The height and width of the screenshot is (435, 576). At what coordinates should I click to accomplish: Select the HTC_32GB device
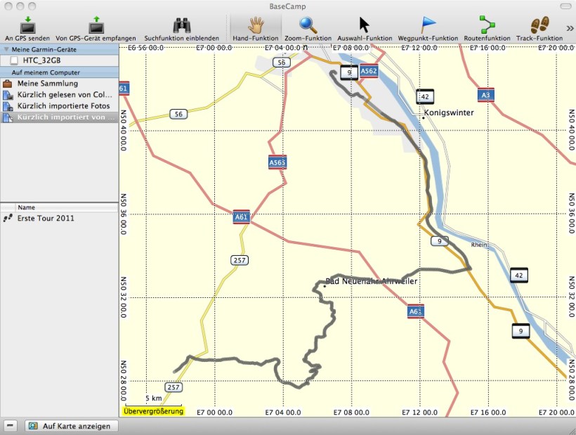[39, 61]
